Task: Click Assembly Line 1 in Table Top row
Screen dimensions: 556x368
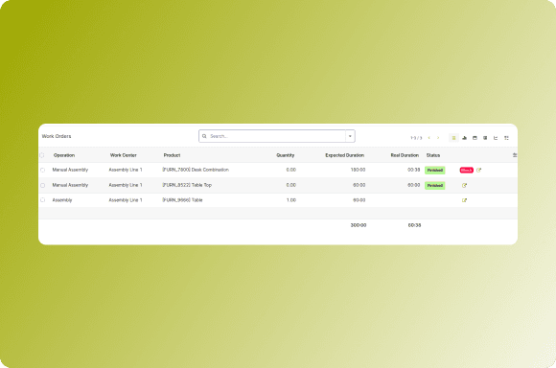Action: (126, 185)
